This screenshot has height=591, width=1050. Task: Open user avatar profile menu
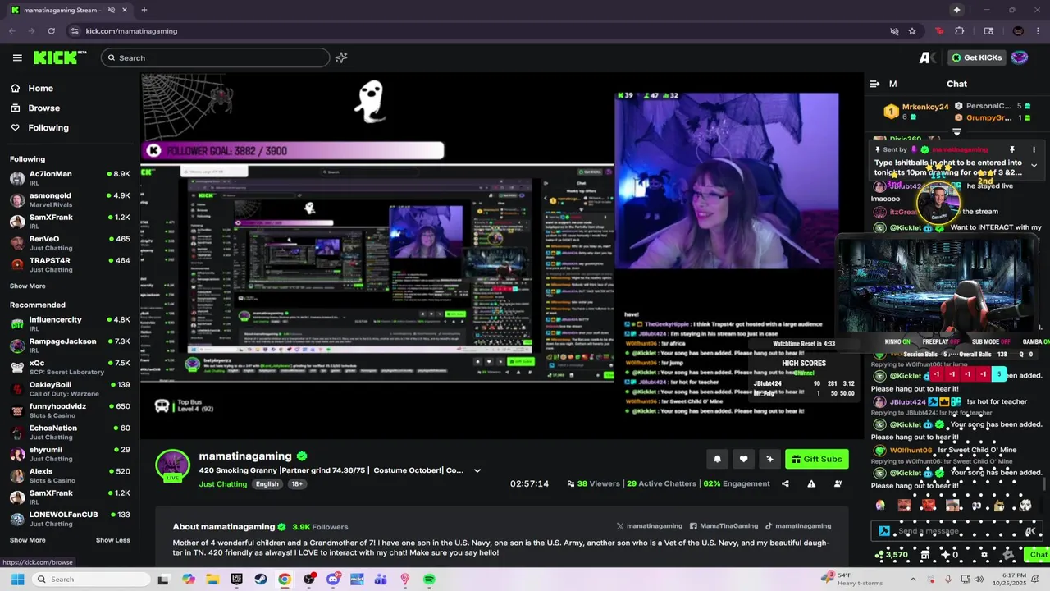[1020, 57]
